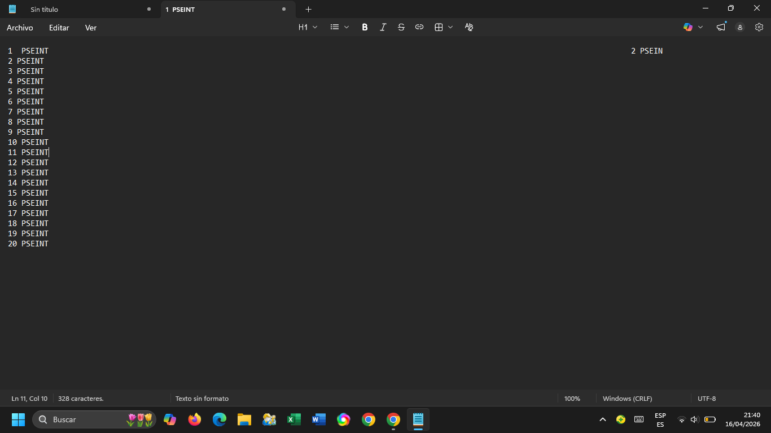This screenshot has height=433, width=771.
Task: Click in the taskbar Buscar search field
Action: (x=85, y=419)
